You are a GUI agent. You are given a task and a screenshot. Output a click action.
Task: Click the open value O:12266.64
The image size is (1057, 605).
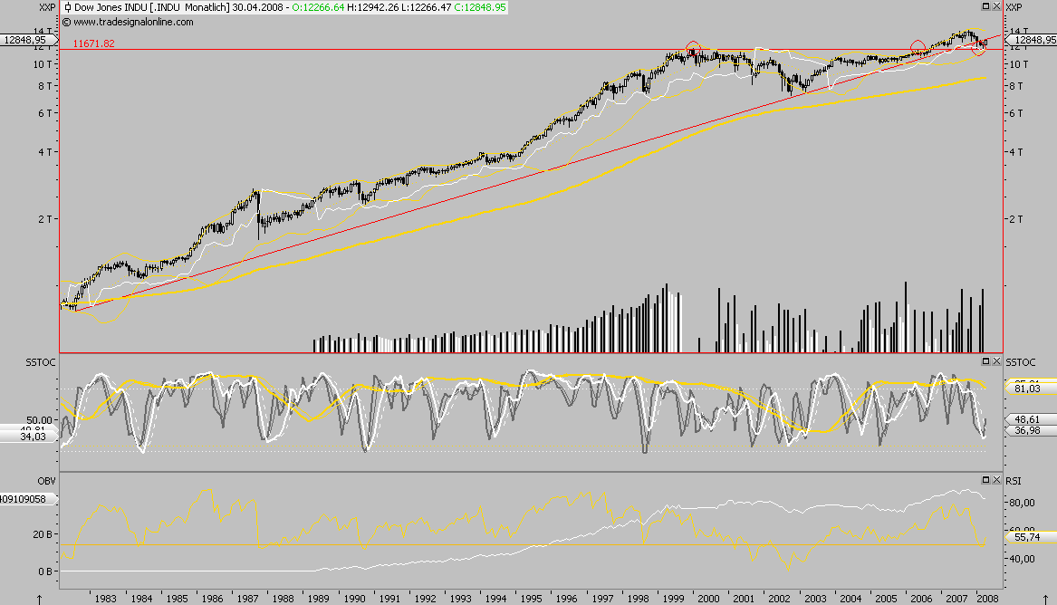tap(318, 7)
